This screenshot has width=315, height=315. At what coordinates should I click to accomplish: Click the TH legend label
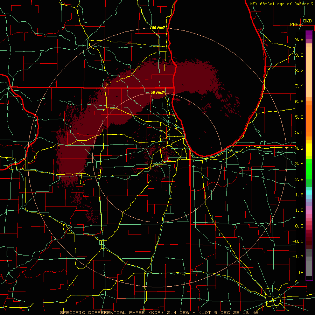coord(301,272)
